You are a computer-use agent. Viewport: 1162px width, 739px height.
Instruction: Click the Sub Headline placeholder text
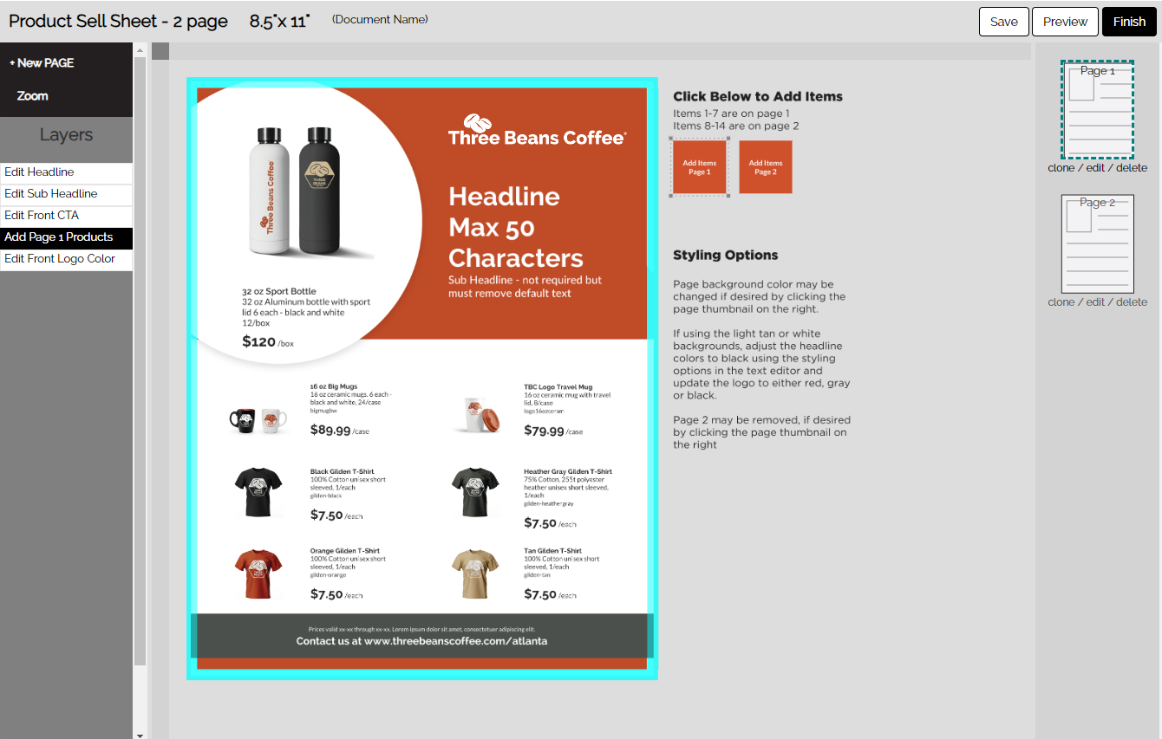tap(525, 287)
